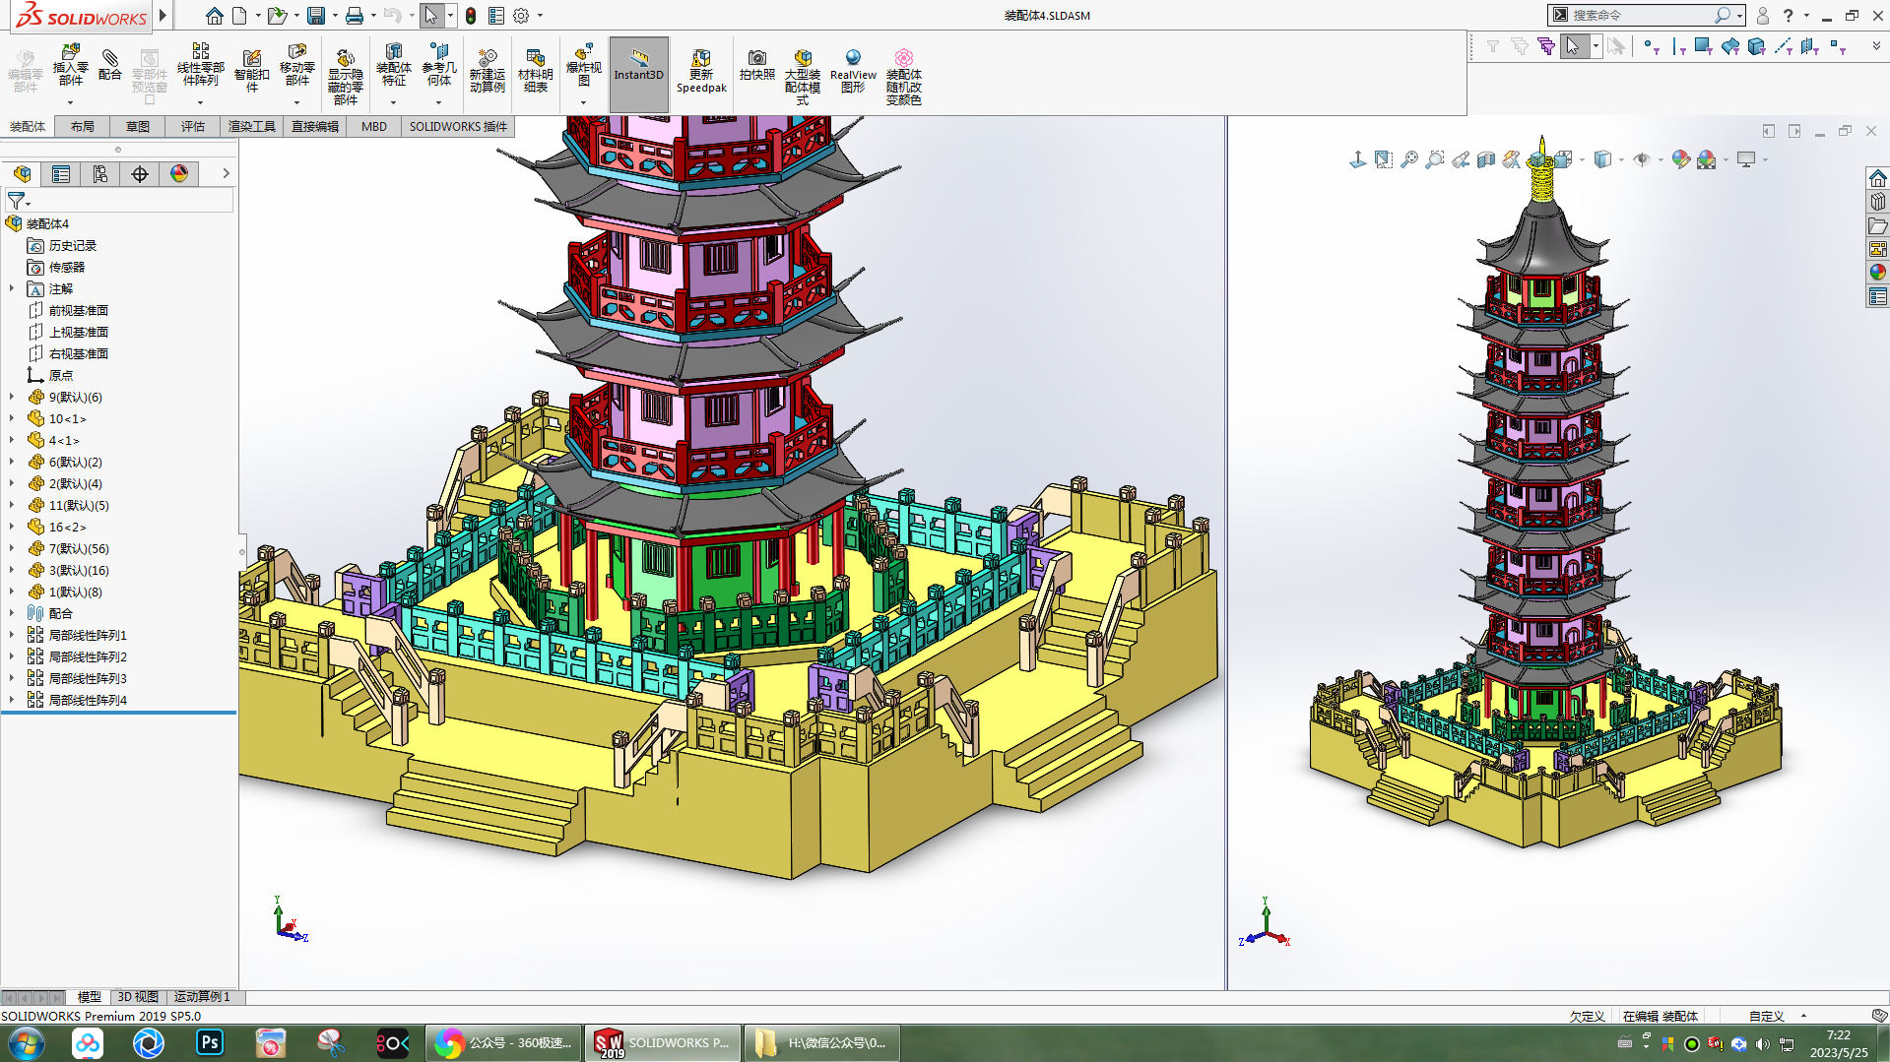Image resolution: width=1890 pixels, height=1062 pixels.
Task: Click the Print icon
Action: pyautogui.click(x=355, y=16)
